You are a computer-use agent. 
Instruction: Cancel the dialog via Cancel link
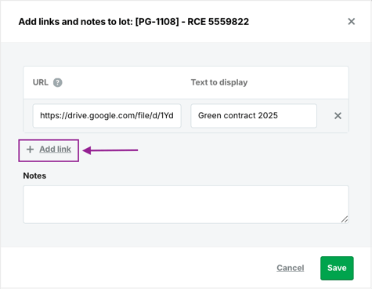tap(291, 268)
